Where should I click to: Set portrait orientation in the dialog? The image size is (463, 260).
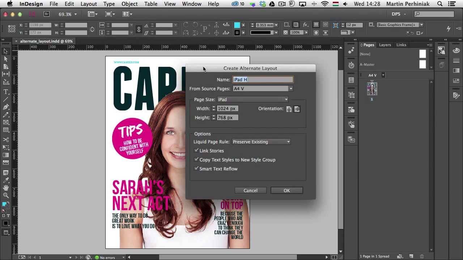point(289,109)
